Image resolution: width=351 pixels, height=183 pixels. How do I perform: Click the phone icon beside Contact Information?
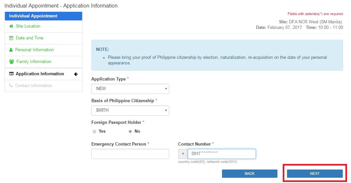pyautogui.click(x=11, y=86)
